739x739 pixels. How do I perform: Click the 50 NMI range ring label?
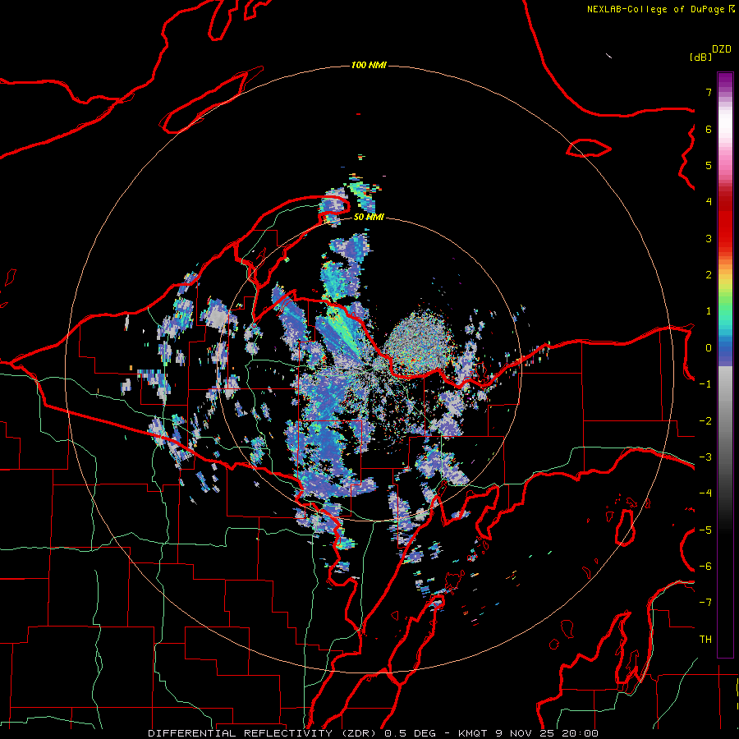369,217
